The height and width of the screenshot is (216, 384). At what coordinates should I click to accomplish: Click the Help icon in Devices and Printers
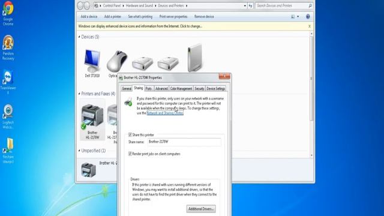point(308,16)
